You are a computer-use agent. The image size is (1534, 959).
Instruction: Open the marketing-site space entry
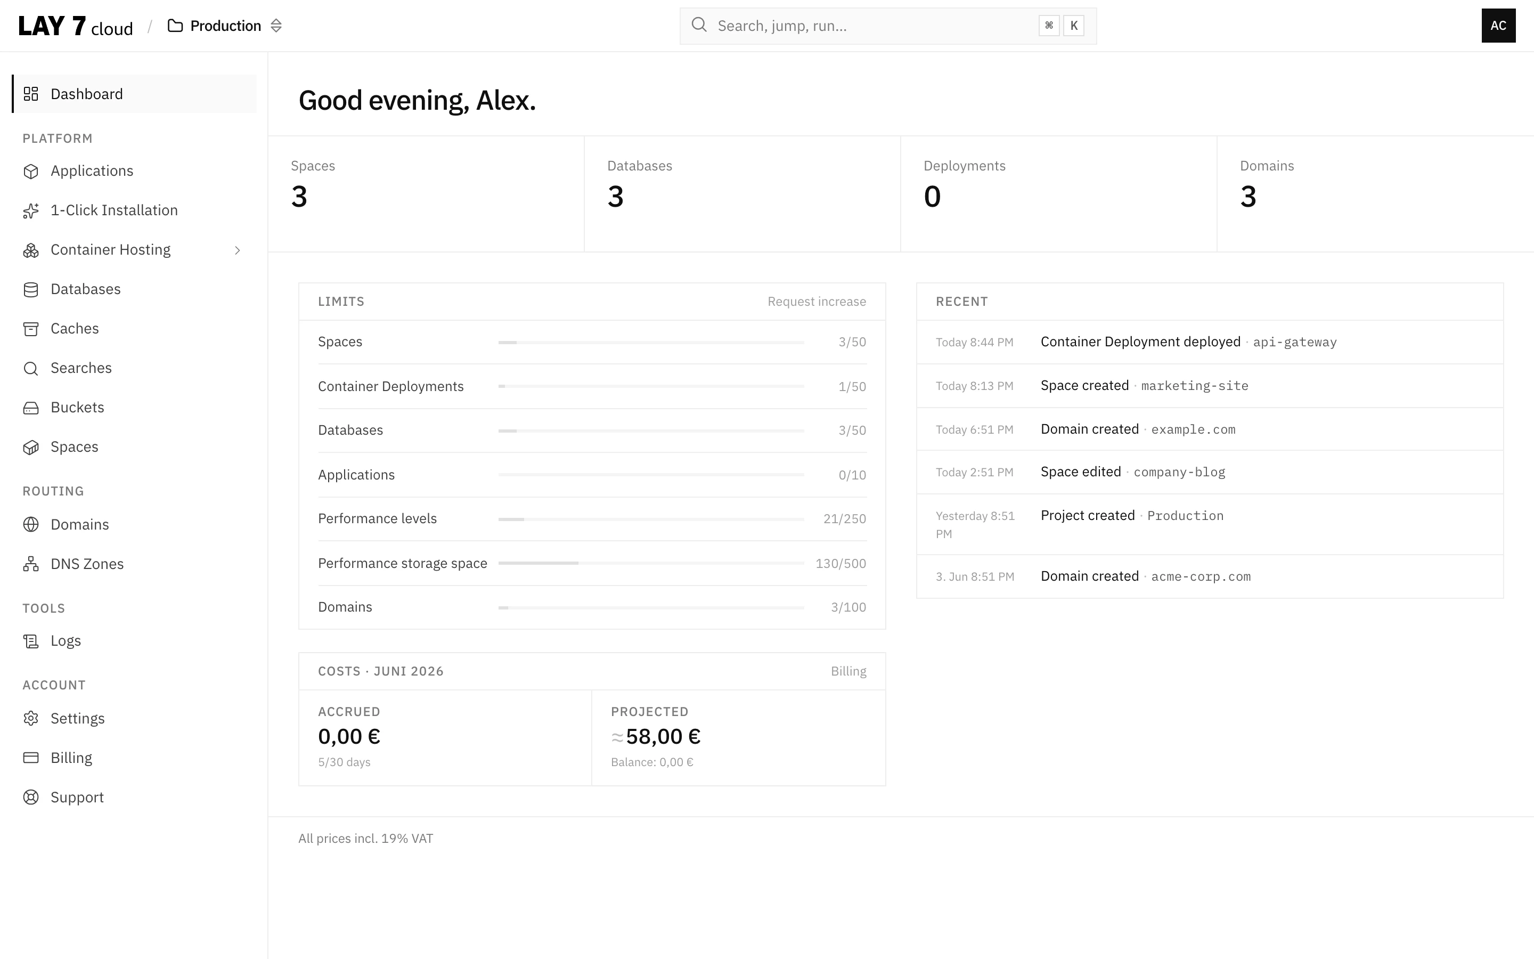1210,386
